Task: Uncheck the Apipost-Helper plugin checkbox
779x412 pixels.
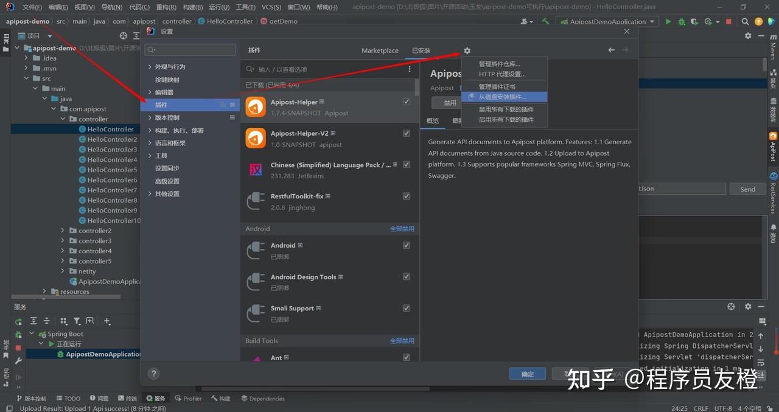Action: pyautogui.click(x=407, y=102)
